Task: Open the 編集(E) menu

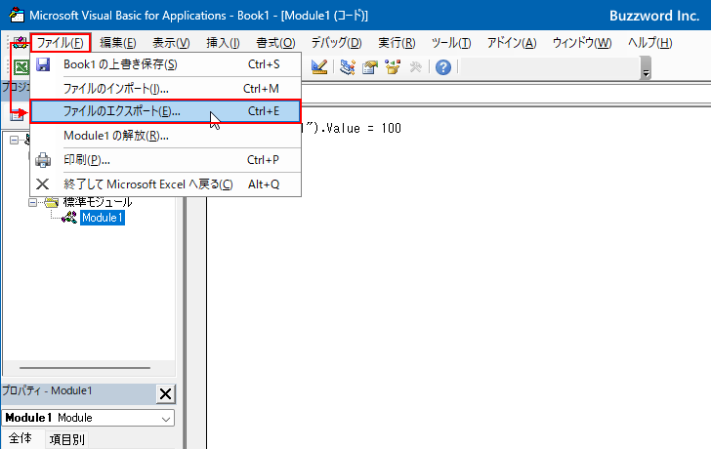Action: (117, 43)
